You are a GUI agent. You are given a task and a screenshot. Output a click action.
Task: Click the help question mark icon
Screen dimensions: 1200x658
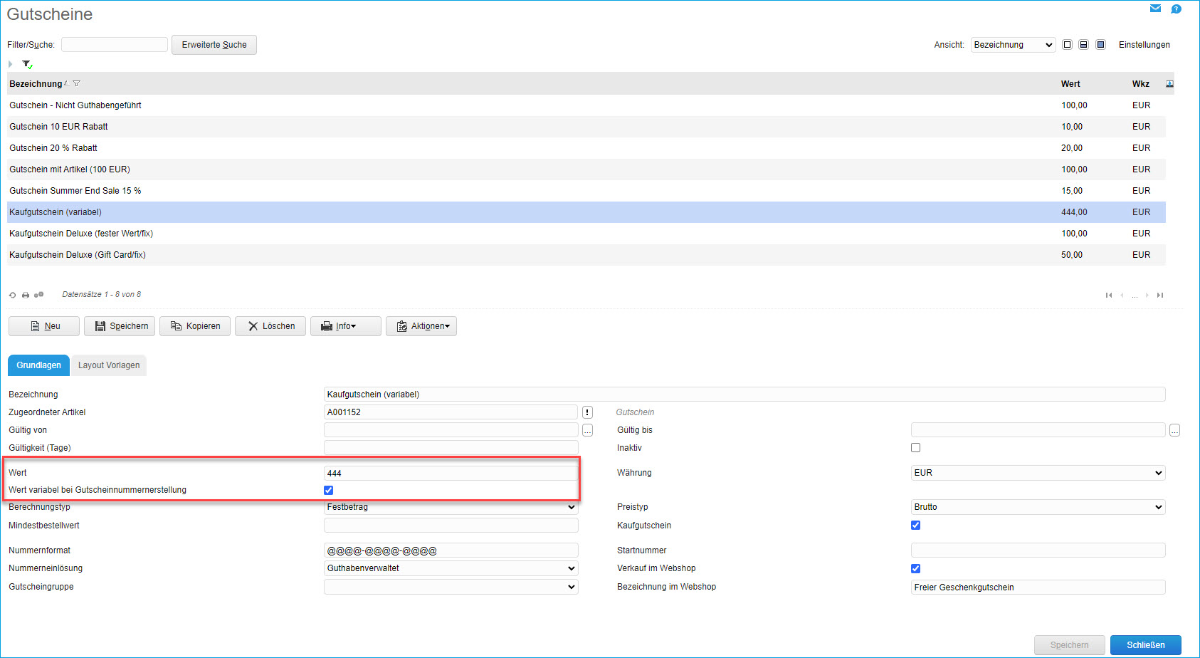click(1177, 9)
